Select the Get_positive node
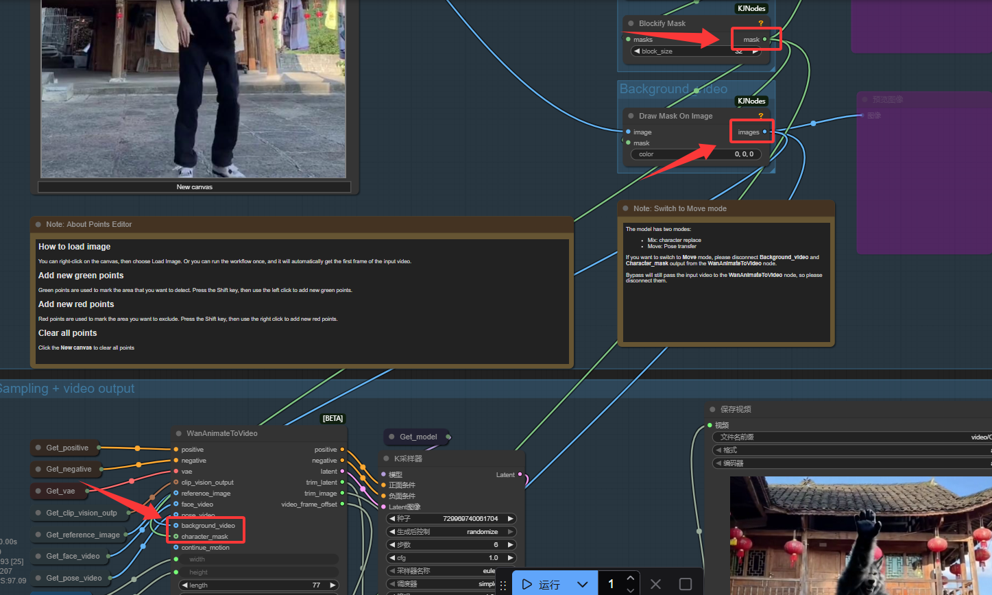The height and width of the screenshot is (595, 992). (x=66, y=448)
